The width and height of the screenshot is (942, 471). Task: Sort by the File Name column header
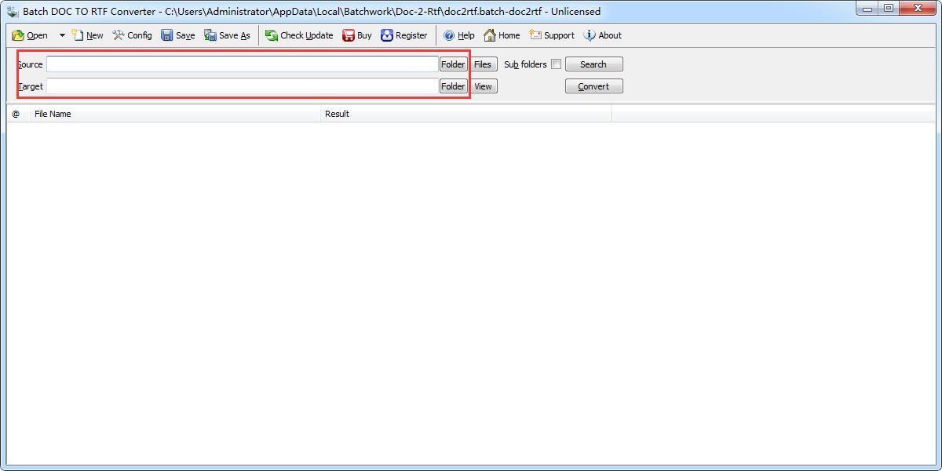(x=175, y=114)
